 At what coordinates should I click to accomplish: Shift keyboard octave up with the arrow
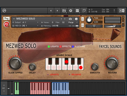[4, 85]
